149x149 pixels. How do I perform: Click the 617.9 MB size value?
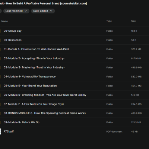point(136,58)
